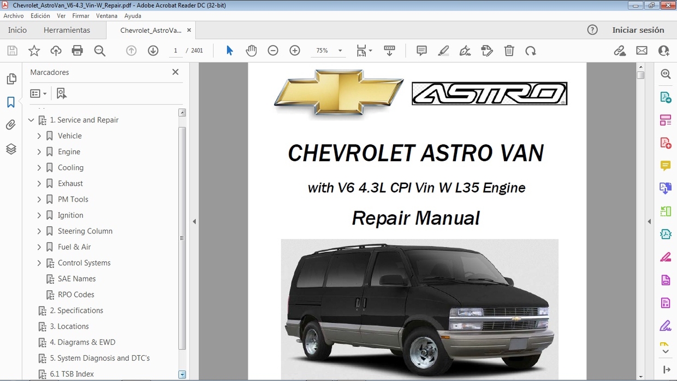Screen dimensions: 677x381
Task: Click the page number input field
Action: point(175,51)
